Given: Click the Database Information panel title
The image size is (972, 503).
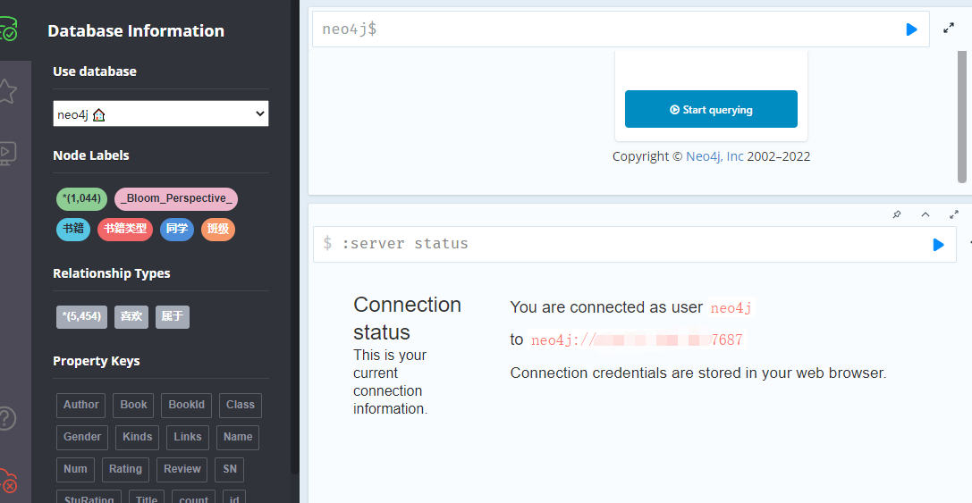Looking at the screenshot, I should (x=136, y=31).
